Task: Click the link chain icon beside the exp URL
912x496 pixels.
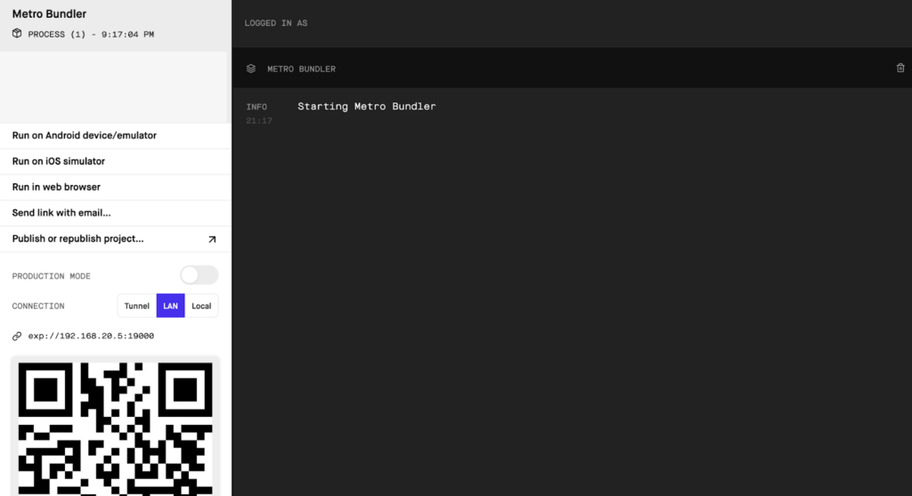Action: (x=17, y=336)
